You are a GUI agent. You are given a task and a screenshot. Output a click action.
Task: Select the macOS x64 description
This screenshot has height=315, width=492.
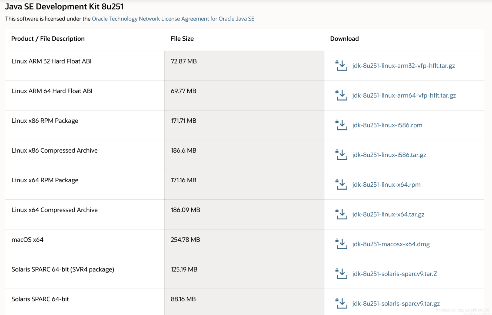tap(27, 240)
